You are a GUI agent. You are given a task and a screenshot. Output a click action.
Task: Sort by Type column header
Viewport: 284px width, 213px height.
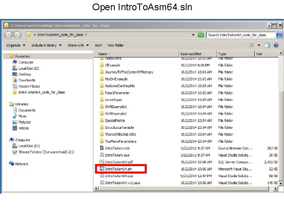235,54
